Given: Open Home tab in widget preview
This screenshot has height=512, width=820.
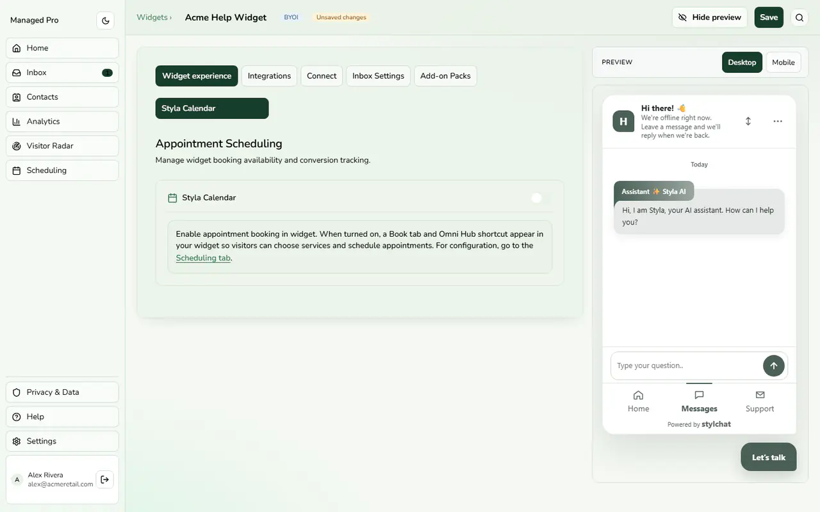Looking at the screenshot, I should (x=638, y=401).
